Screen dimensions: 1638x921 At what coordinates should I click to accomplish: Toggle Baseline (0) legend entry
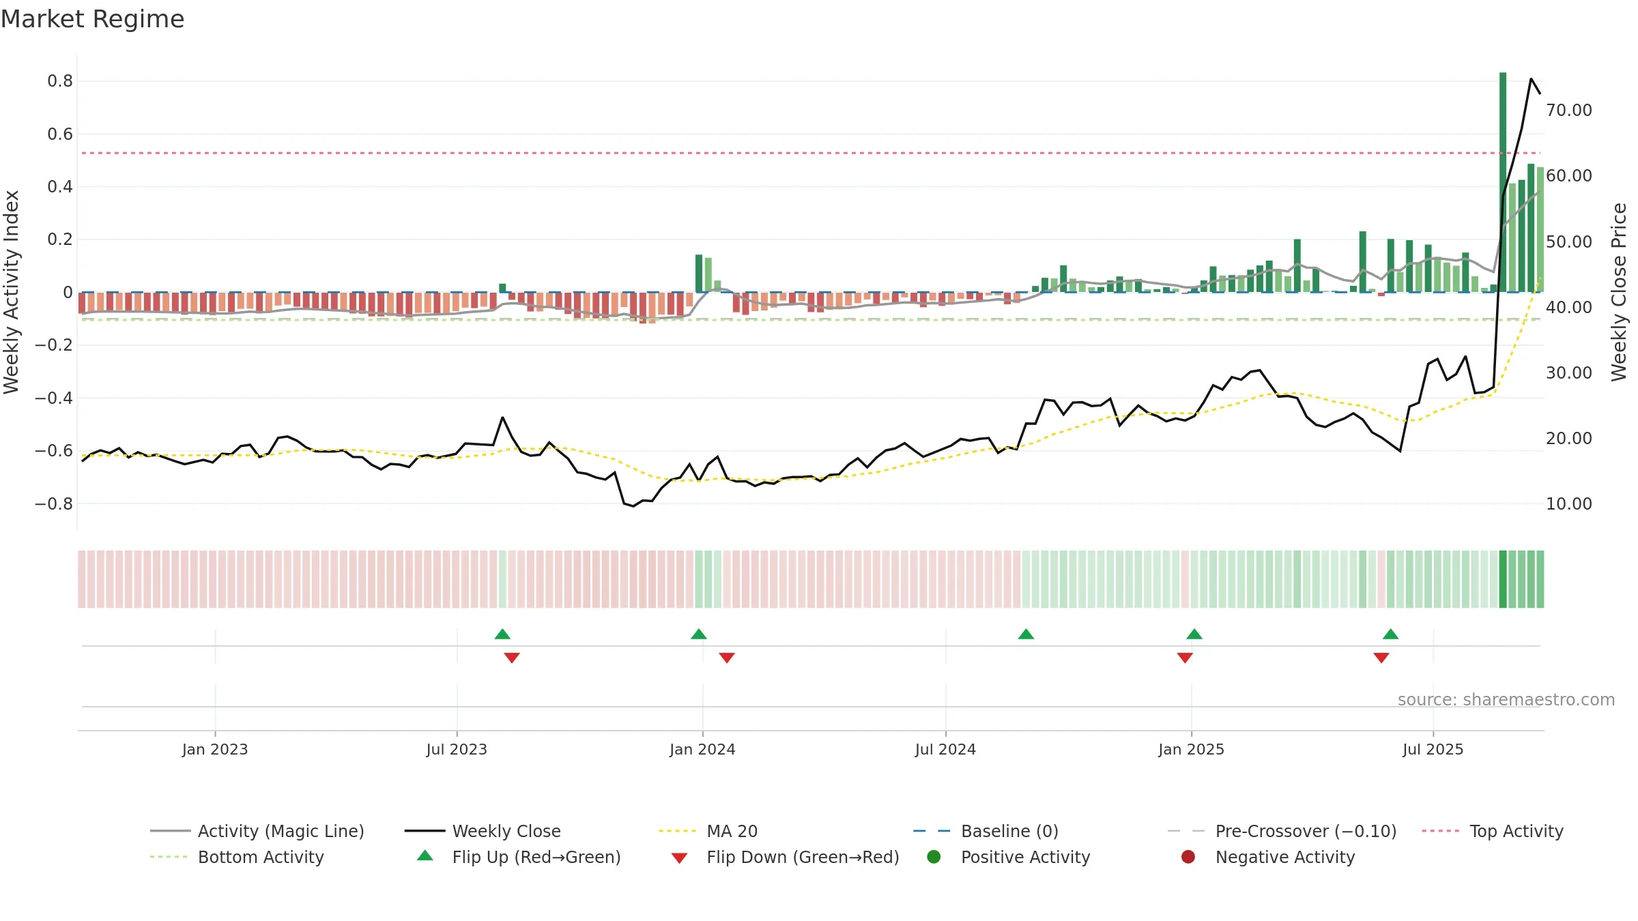point(986,831)
